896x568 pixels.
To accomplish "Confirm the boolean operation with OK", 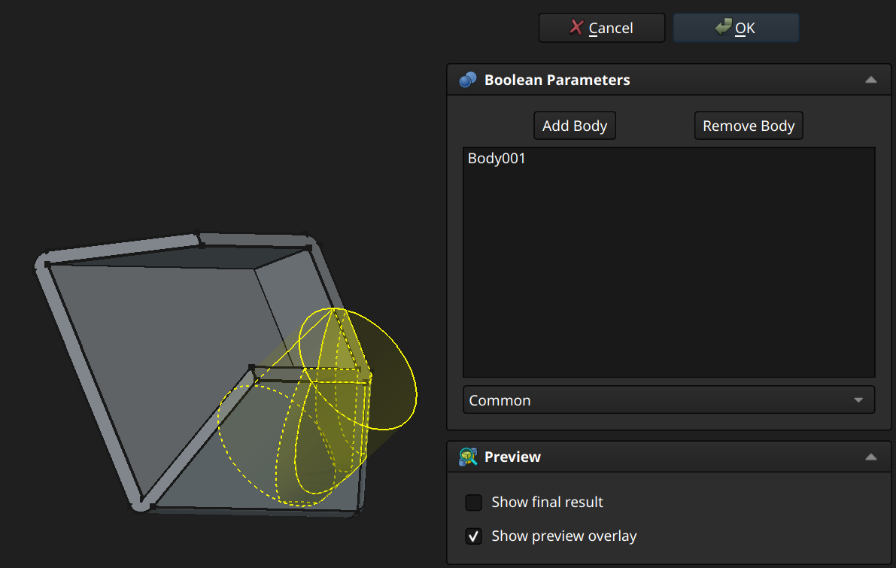I will pyautogui.click(x=736, y=28).
